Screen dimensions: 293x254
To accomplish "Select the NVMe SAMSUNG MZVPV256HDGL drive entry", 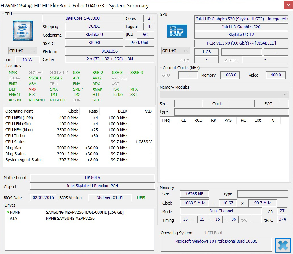I will tap(80, 213).
